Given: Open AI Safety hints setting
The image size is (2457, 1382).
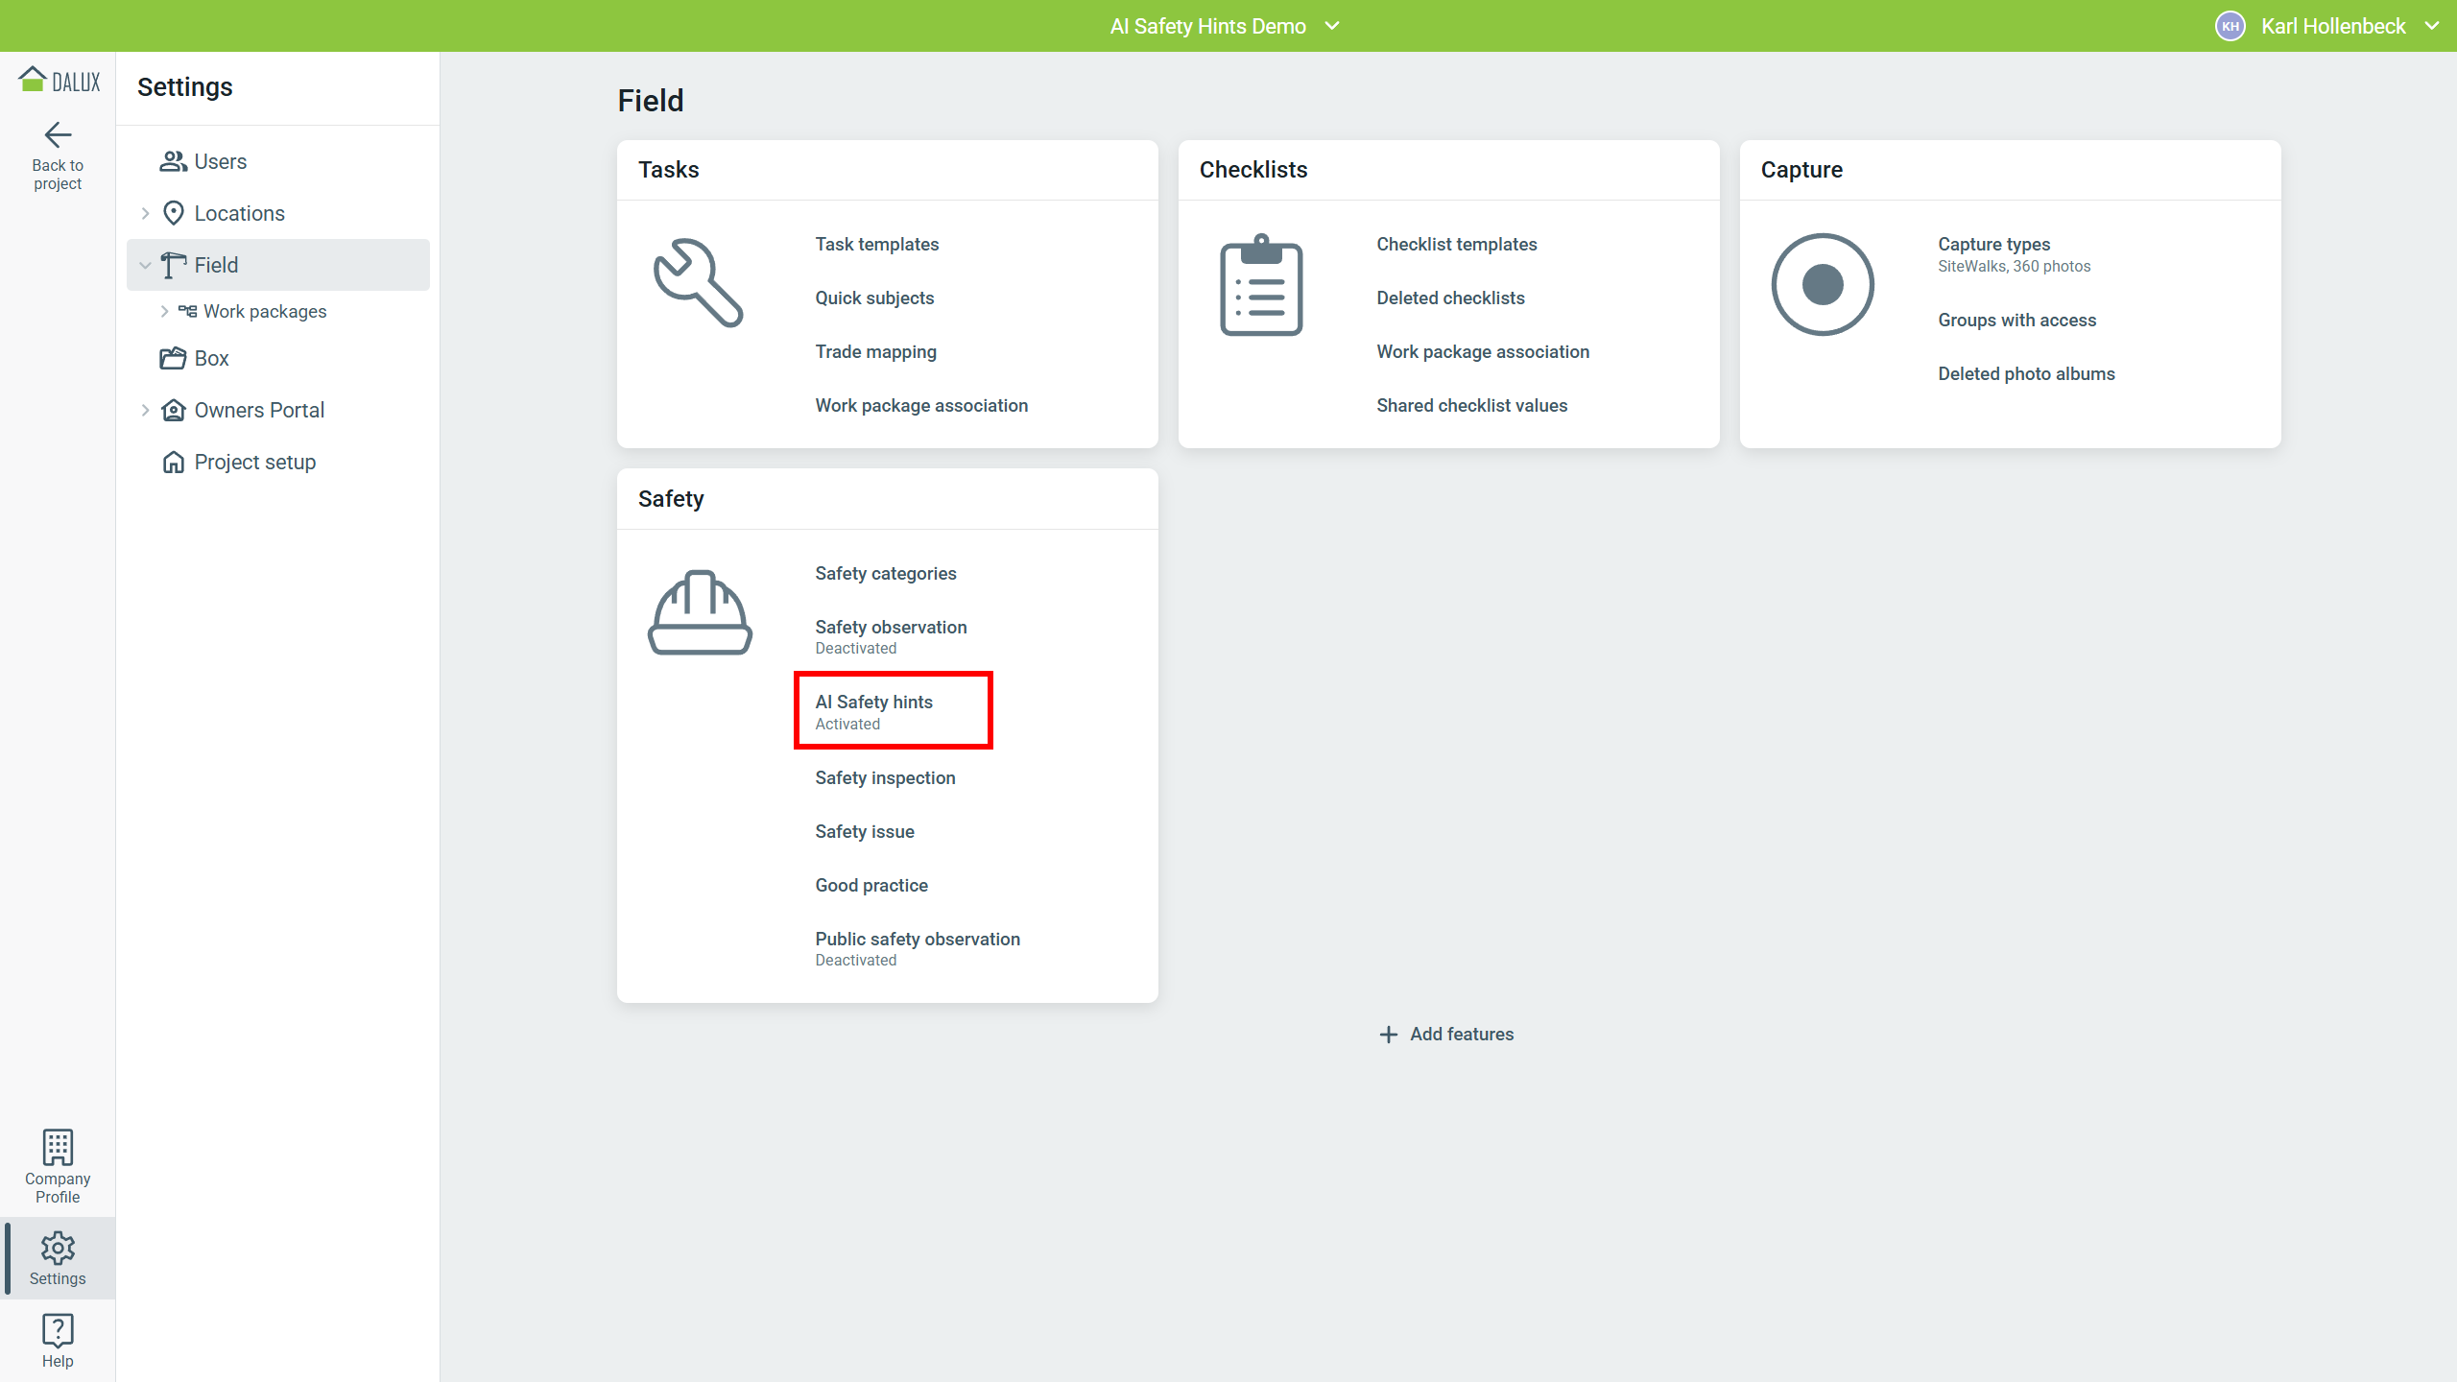Looking at the screenshot, I should click(873, 702).
